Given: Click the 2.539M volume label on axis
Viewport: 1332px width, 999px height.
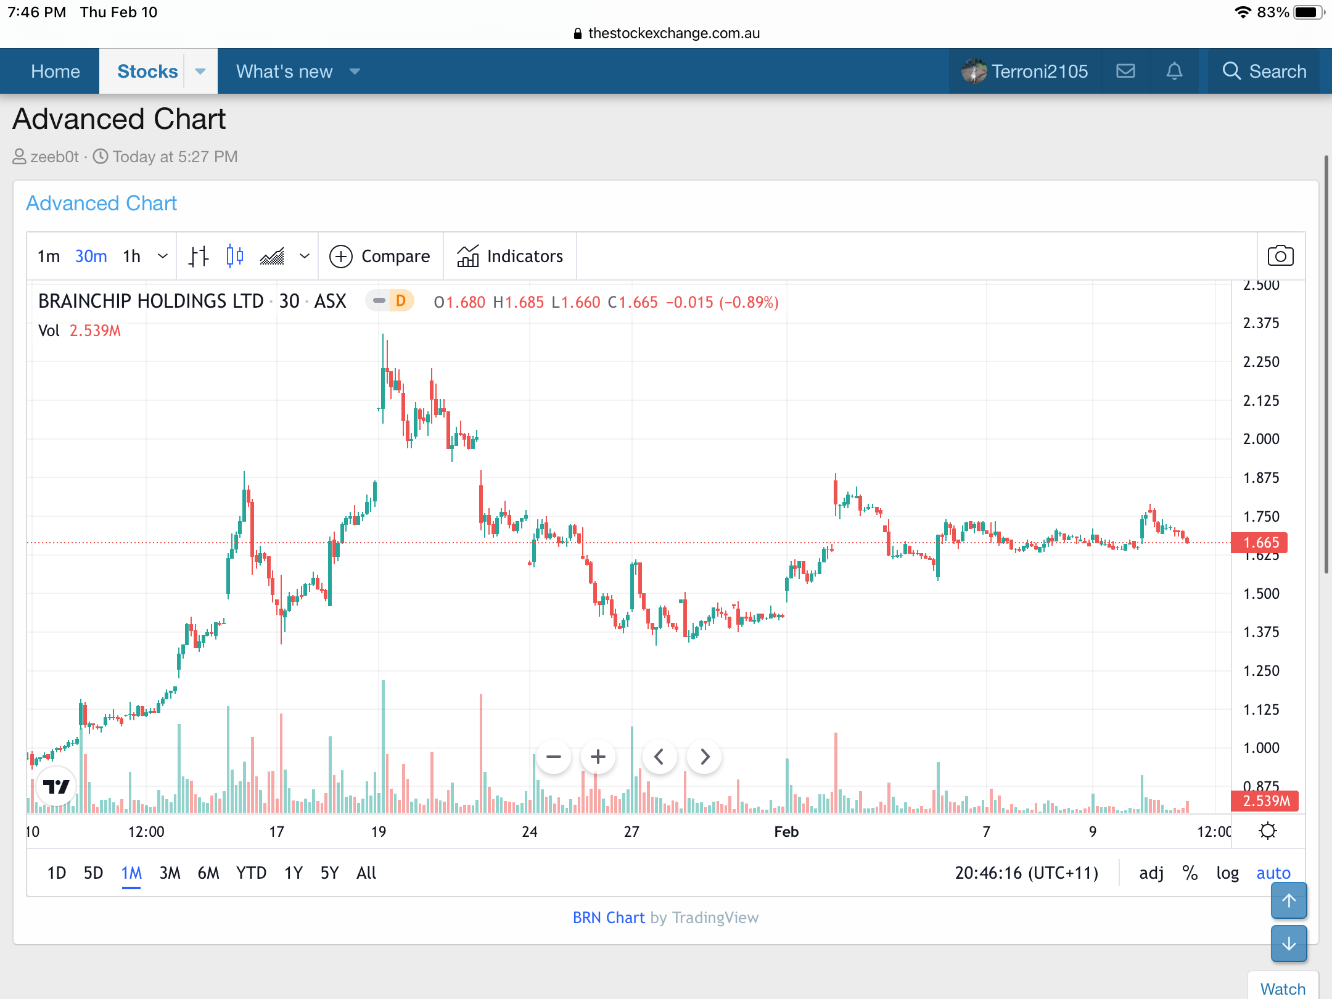Looking at the screenshot, I should point(1265,800).
